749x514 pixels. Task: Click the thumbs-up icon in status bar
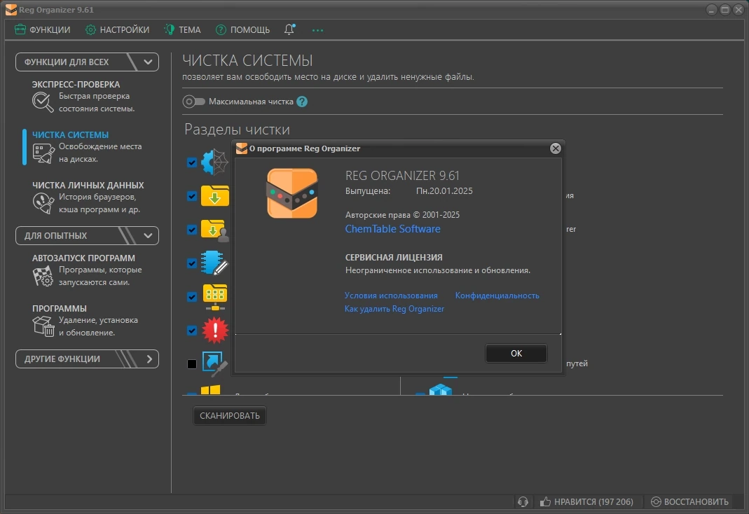[545, 501]
